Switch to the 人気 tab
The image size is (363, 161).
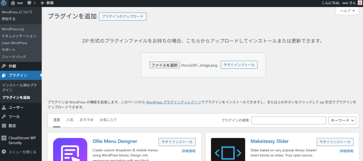(x=70, y=120)
